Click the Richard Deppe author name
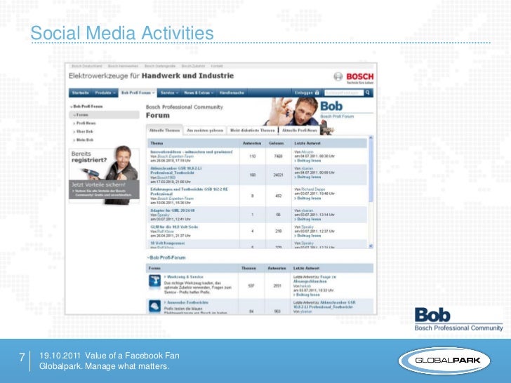511x383 pixels. [x=313, y=189]
